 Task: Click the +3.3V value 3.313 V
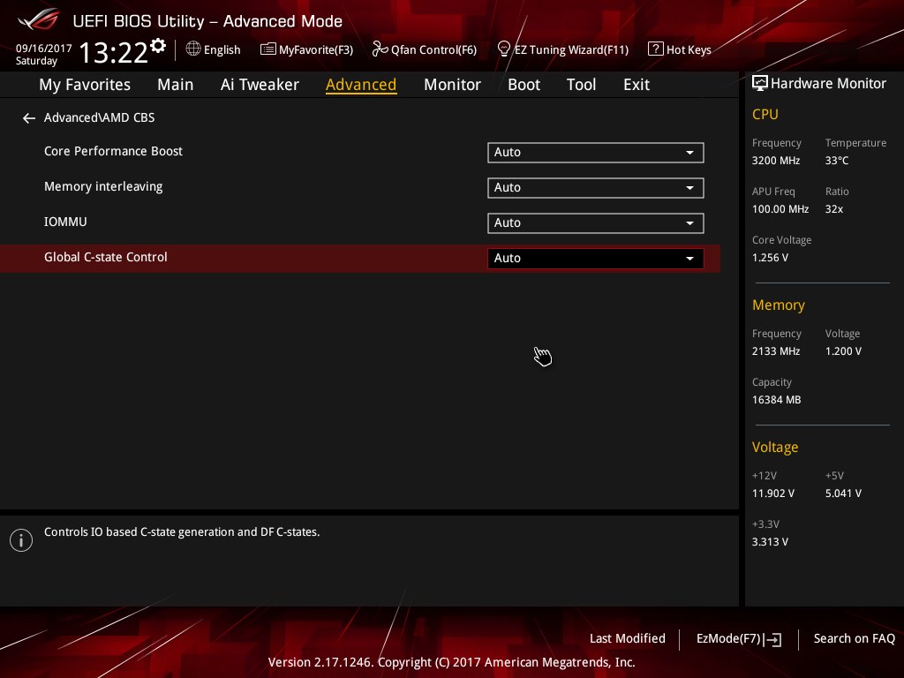point(770,542)
